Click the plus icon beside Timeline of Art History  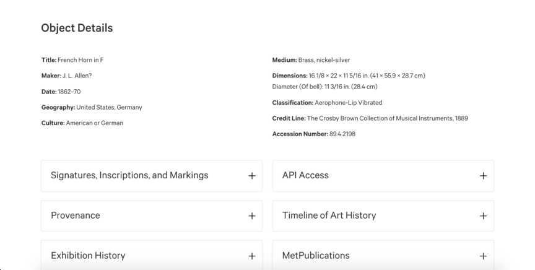pos(483,216)
